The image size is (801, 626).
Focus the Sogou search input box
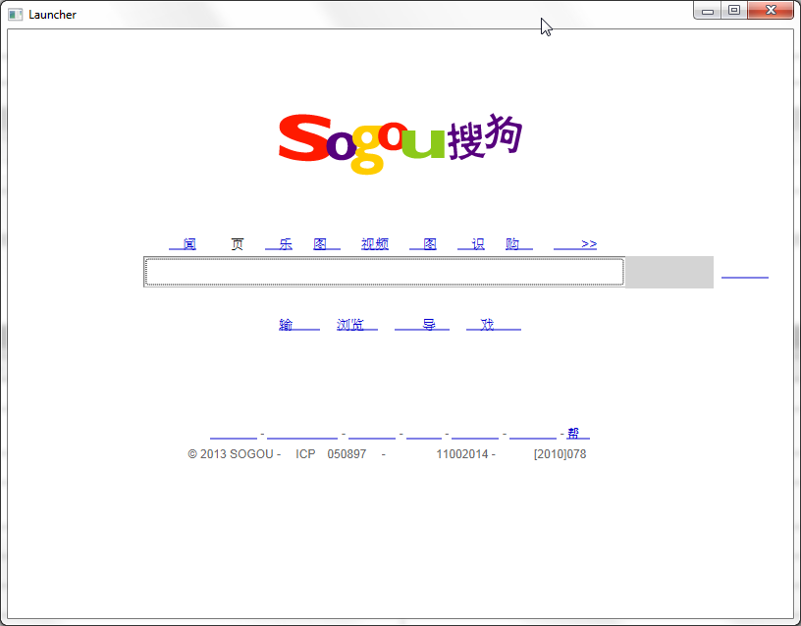tap(384, 272)
